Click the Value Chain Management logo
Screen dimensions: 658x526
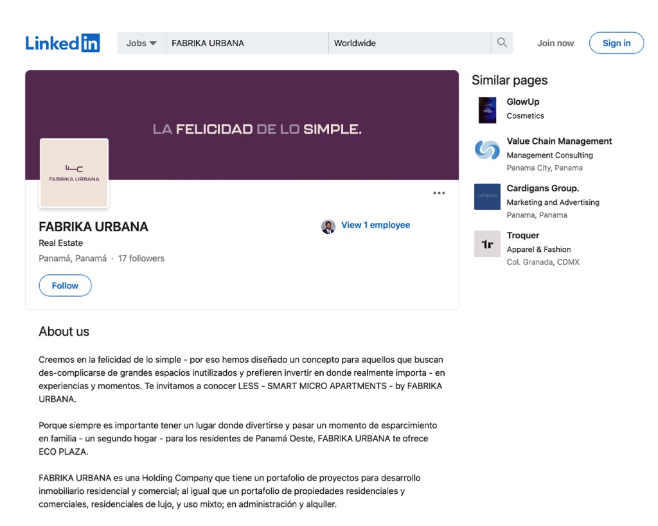pyautogui.click(x=487, y=150)
